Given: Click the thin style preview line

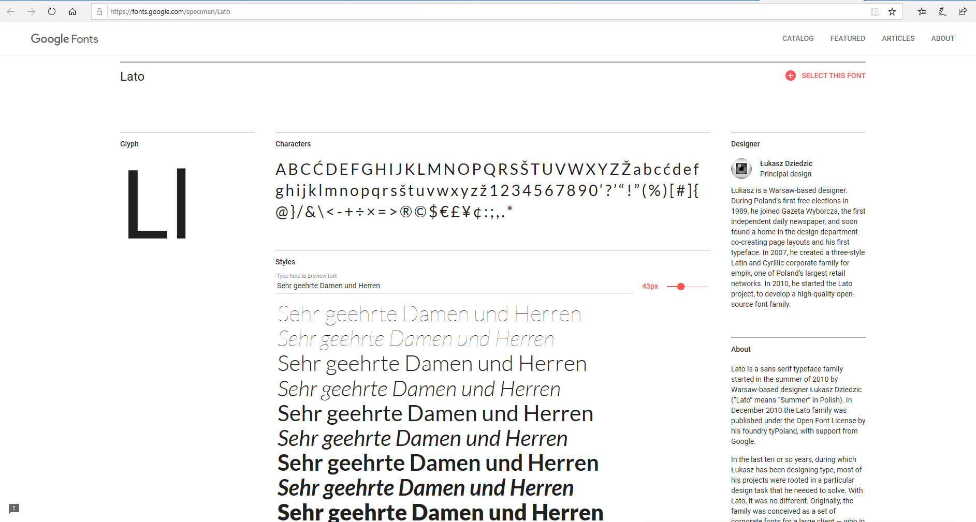Looking at the screenshot, I should tap(429, 314).
